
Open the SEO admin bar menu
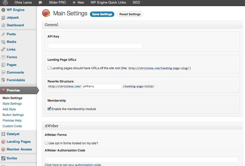136,3
